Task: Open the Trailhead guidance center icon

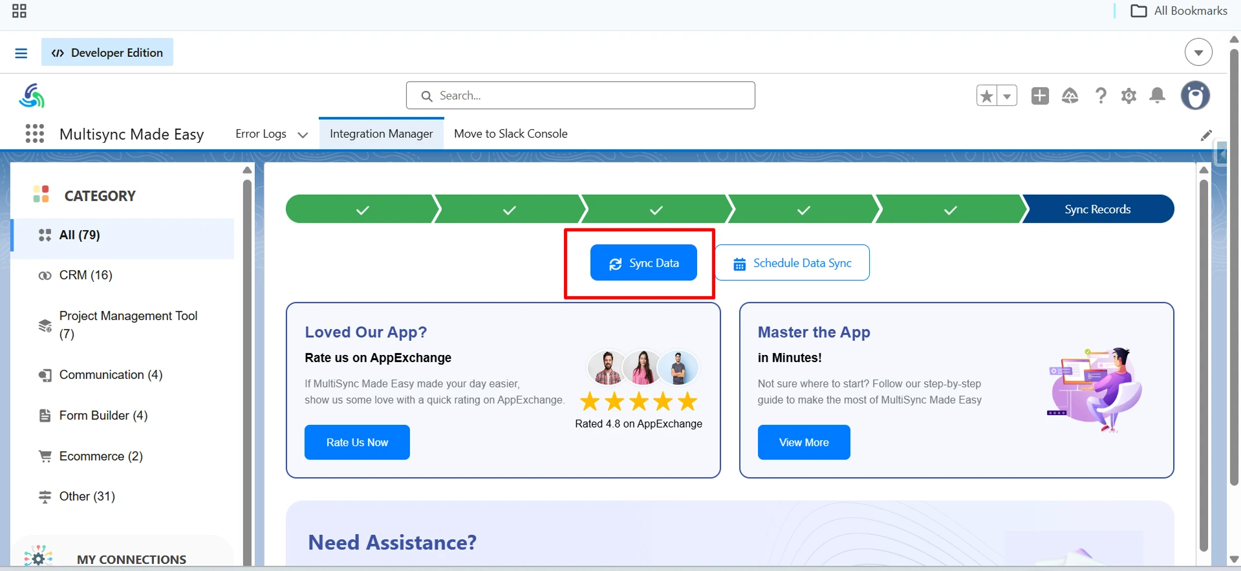Action: (x=1070, y=96)
